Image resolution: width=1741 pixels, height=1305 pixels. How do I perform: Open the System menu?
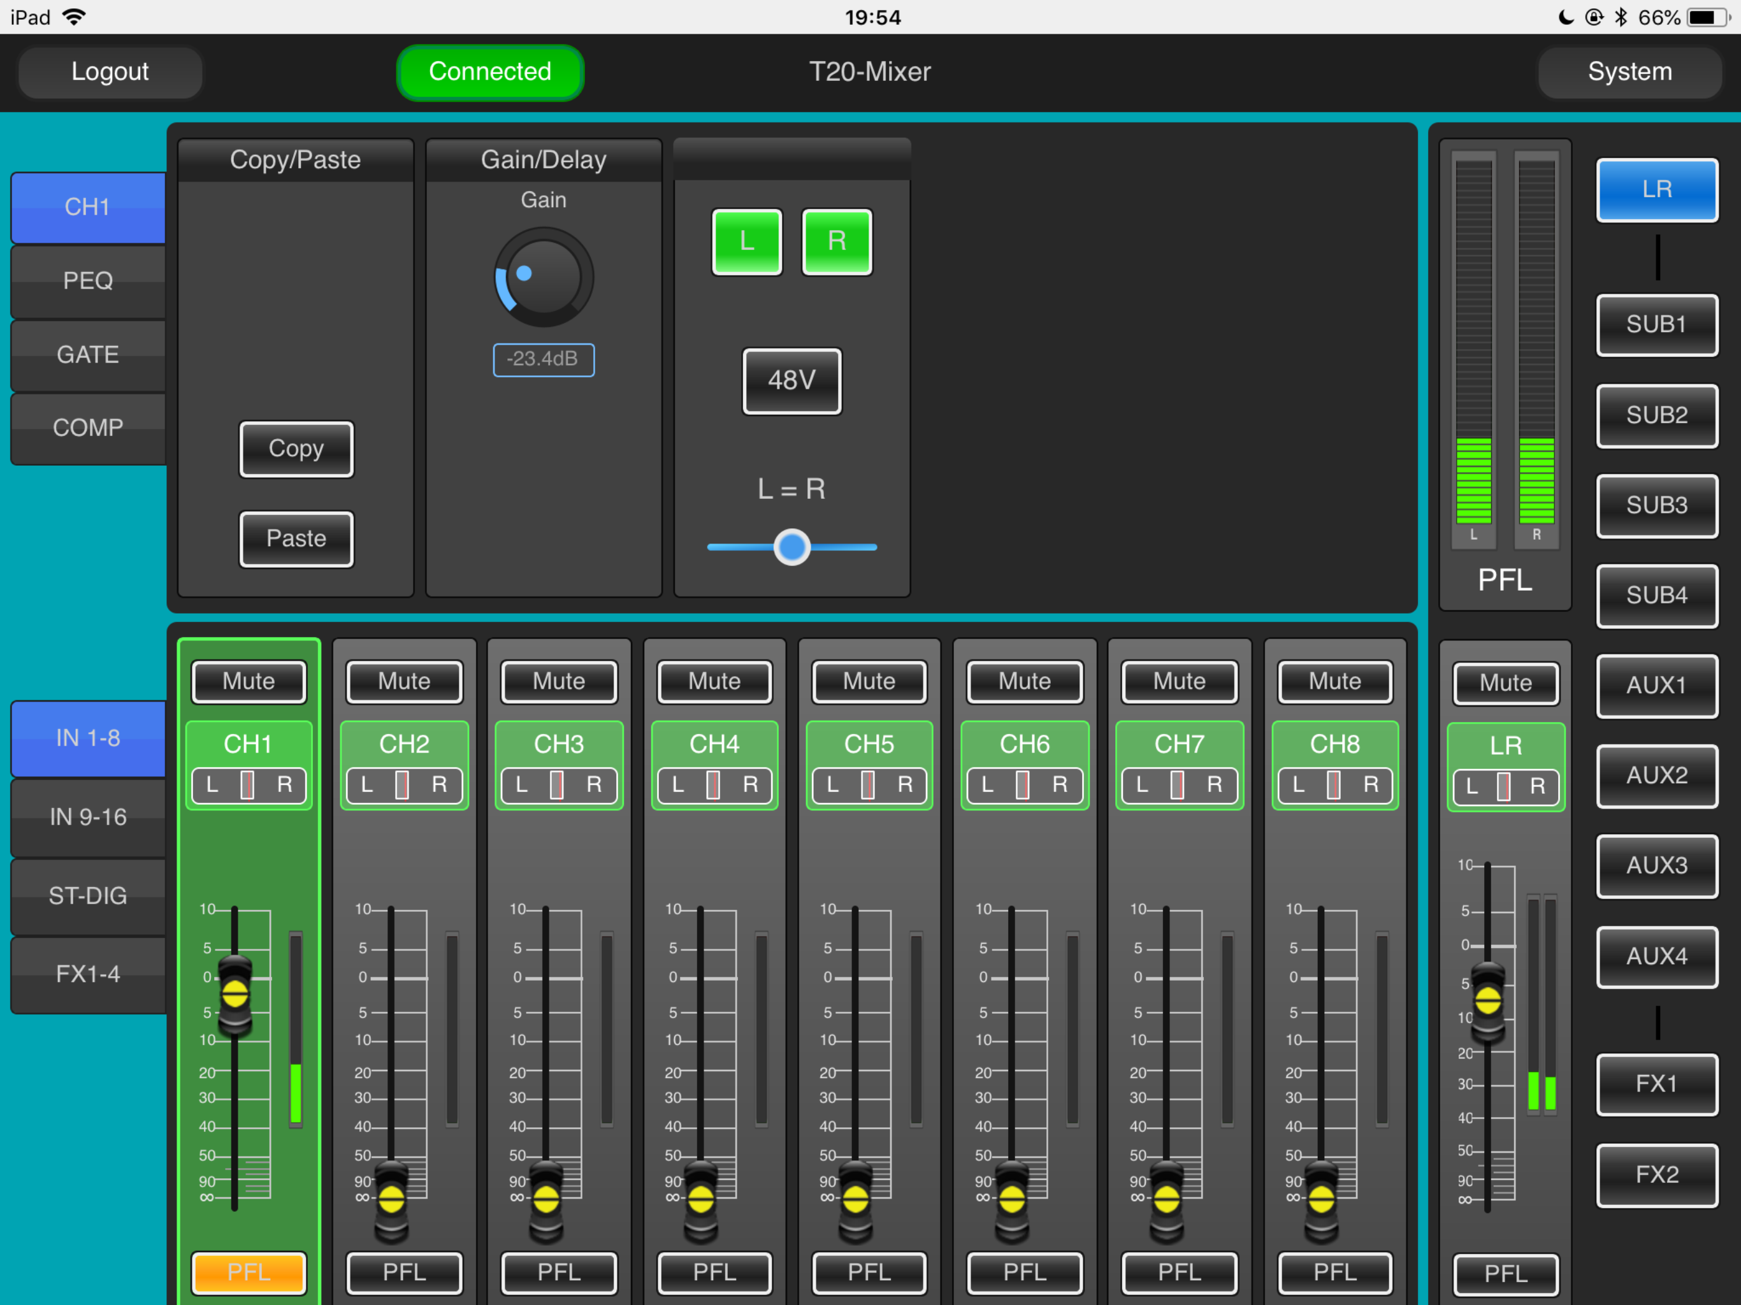pyautogui.click(x=1629, y=71)
